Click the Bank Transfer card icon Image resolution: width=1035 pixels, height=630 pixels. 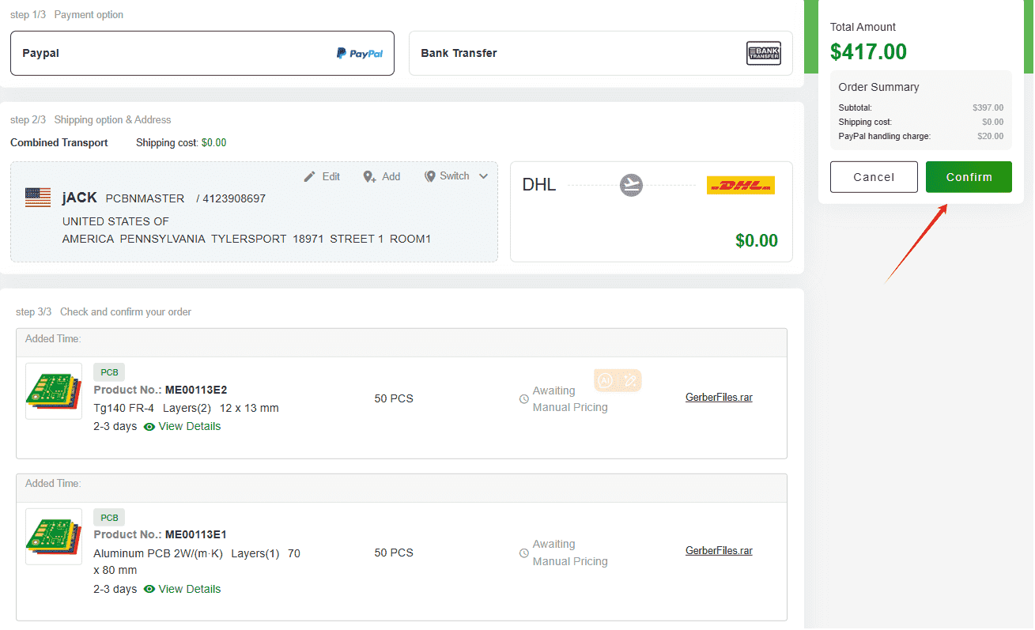click(x=763, y=53)
